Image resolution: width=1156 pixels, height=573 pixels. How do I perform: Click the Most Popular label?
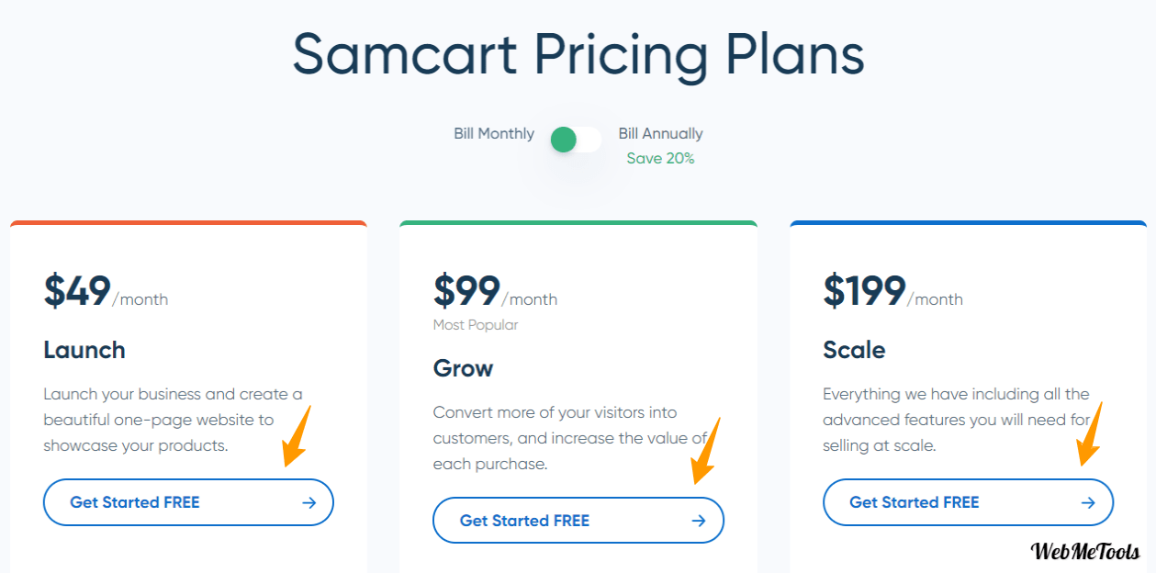(x=476, y=325)
